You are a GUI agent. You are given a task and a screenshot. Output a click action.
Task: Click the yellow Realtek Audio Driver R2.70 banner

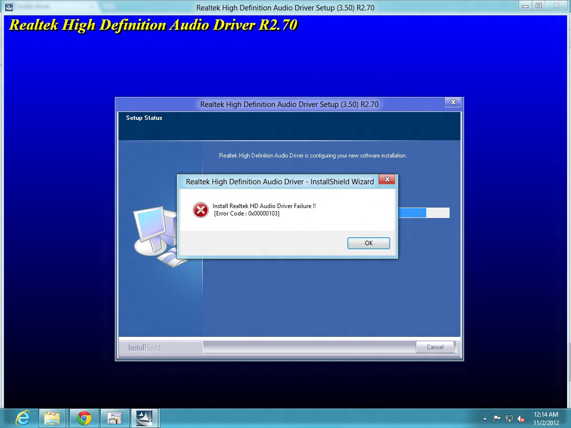pyautogui.click(x=153, y=25)
